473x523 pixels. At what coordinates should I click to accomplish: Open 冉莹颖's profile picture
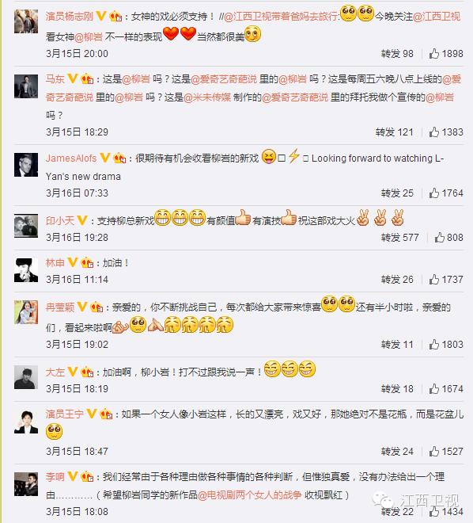point(26,312)
